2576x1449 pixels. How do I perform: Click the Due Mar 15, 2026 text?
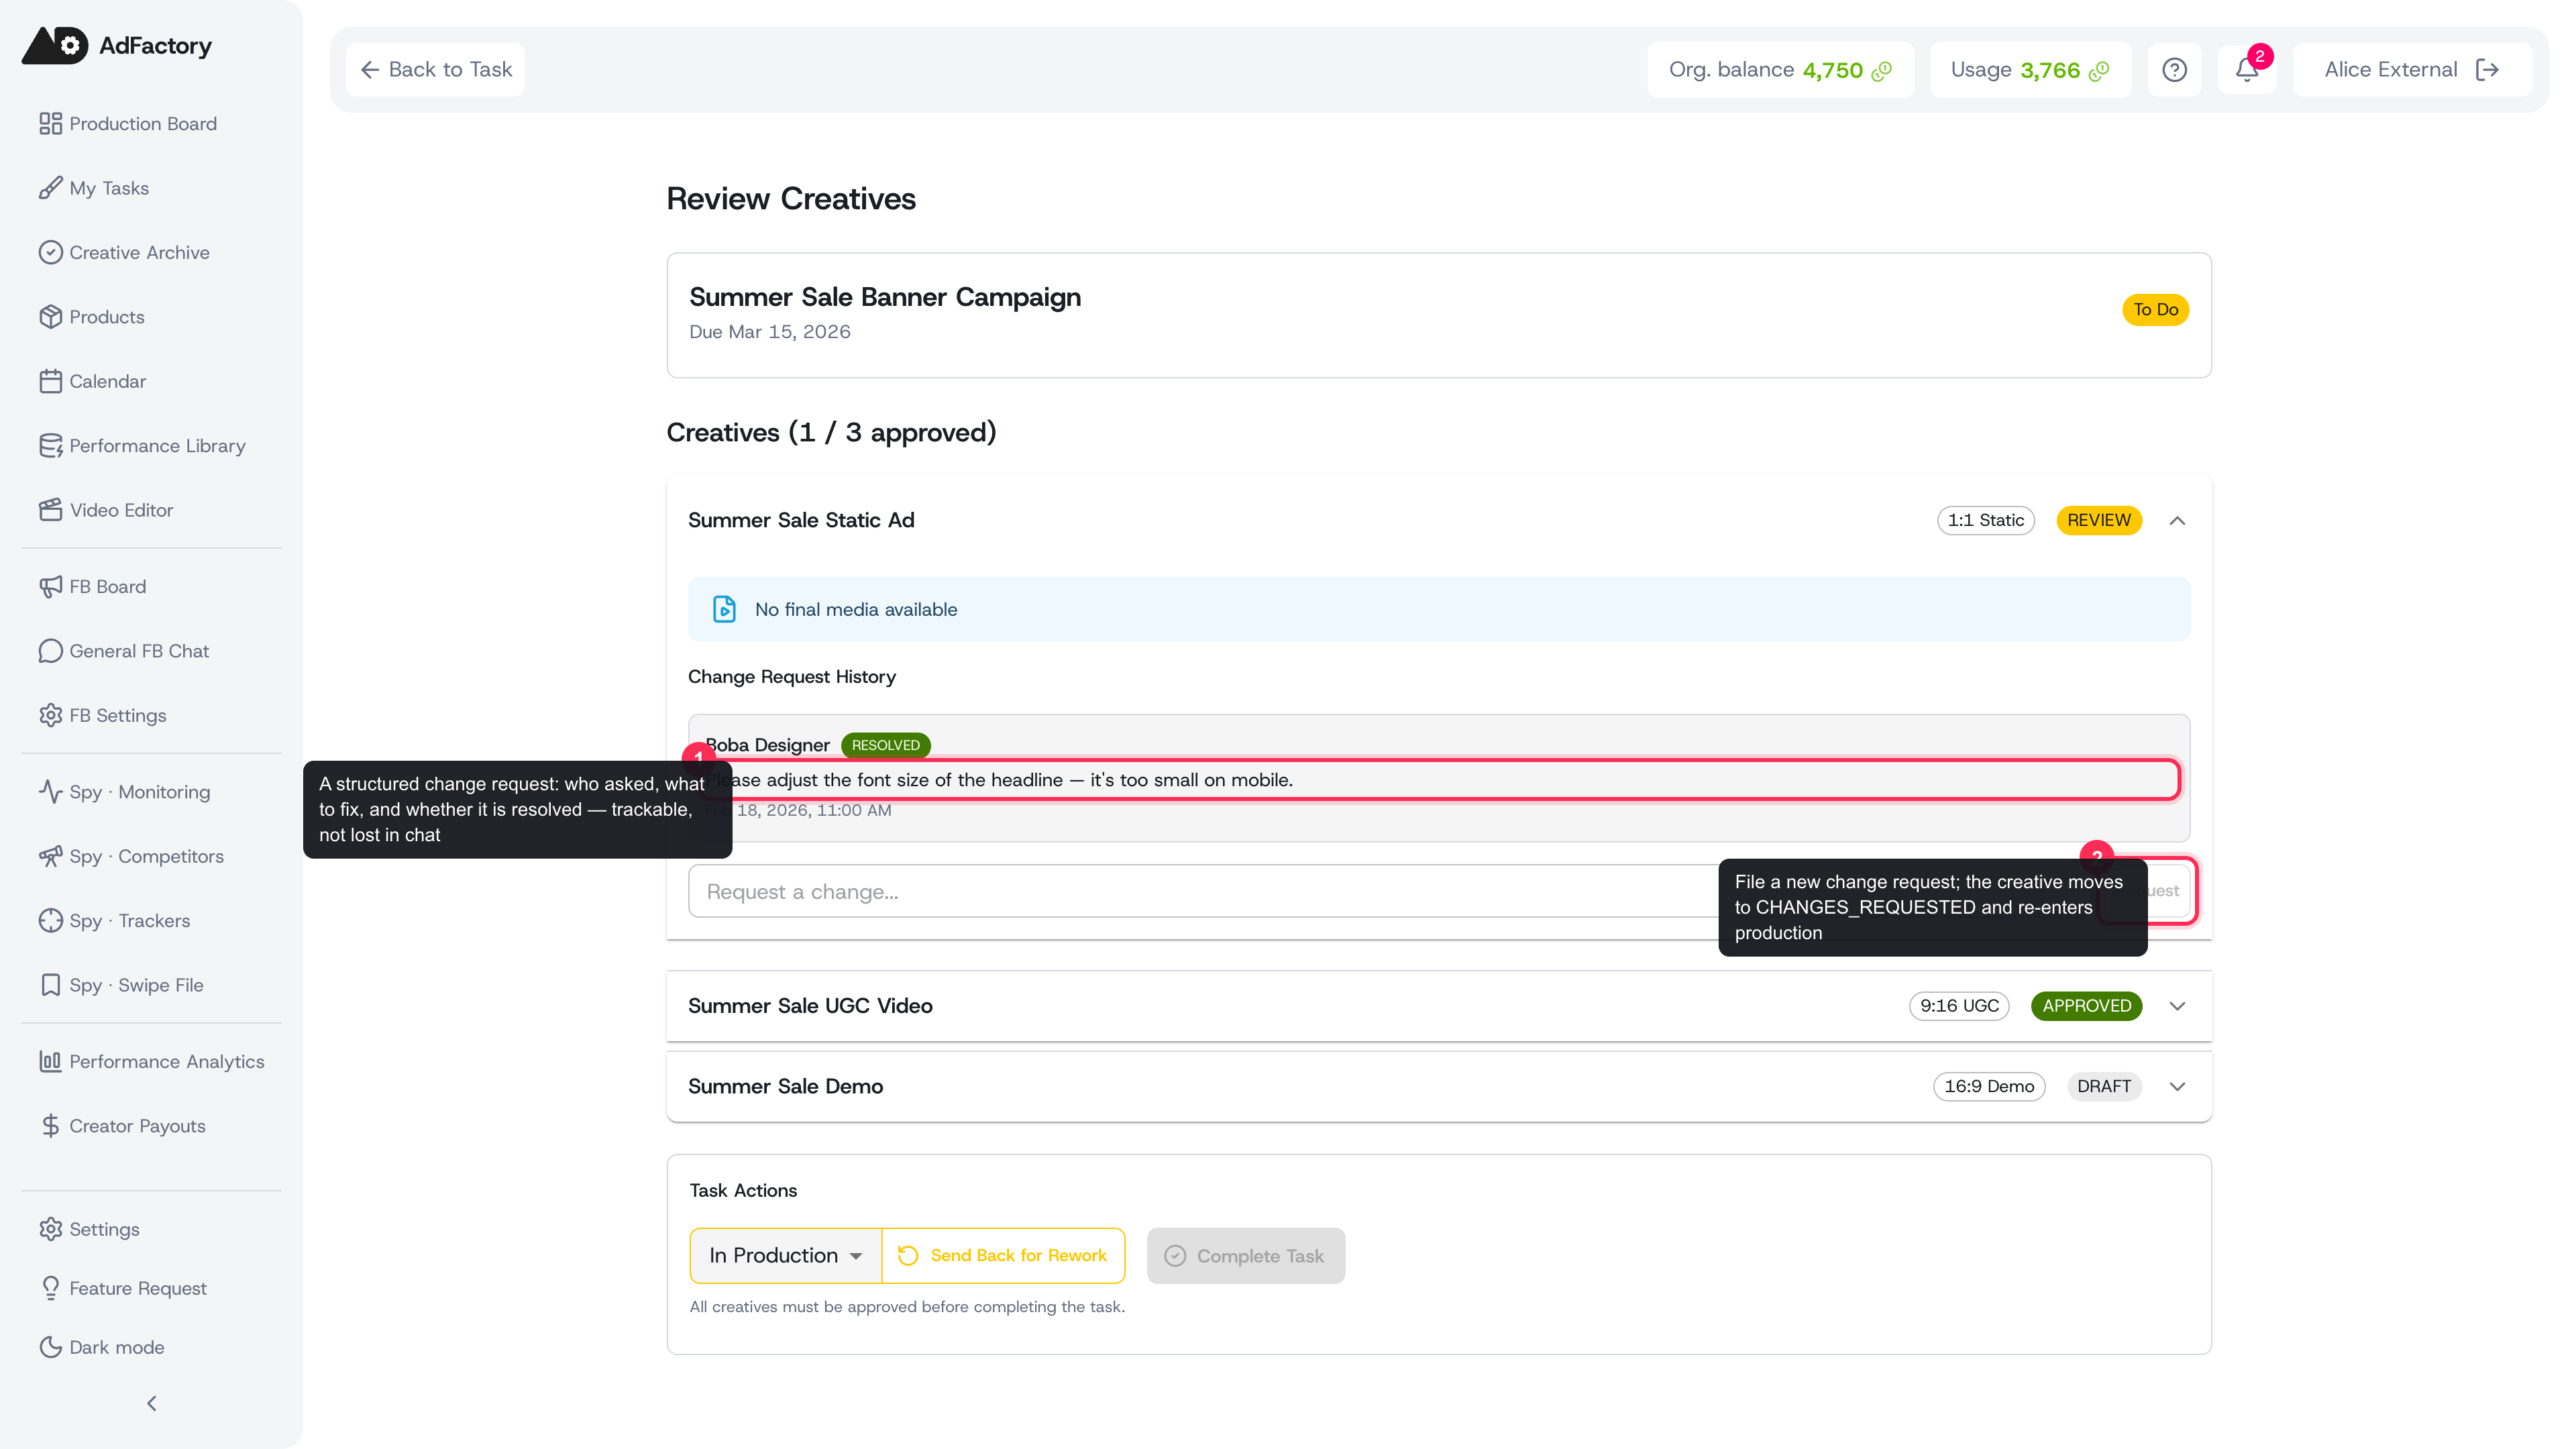pos(769,332)
